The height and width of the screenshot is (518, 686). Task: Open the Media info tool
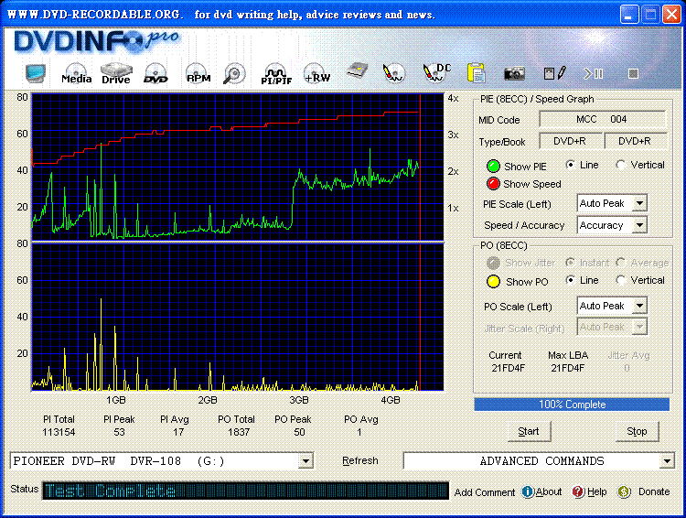pyautogui.click(x=76, y=73)
